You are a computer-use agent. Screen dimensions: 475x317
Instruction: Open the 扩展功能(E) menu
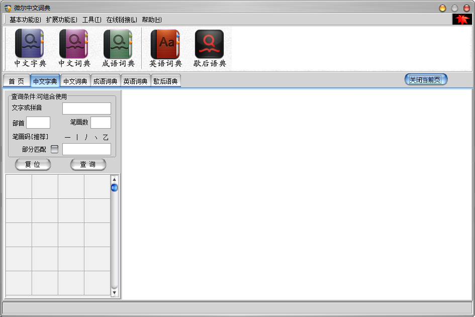click(61, 20)
